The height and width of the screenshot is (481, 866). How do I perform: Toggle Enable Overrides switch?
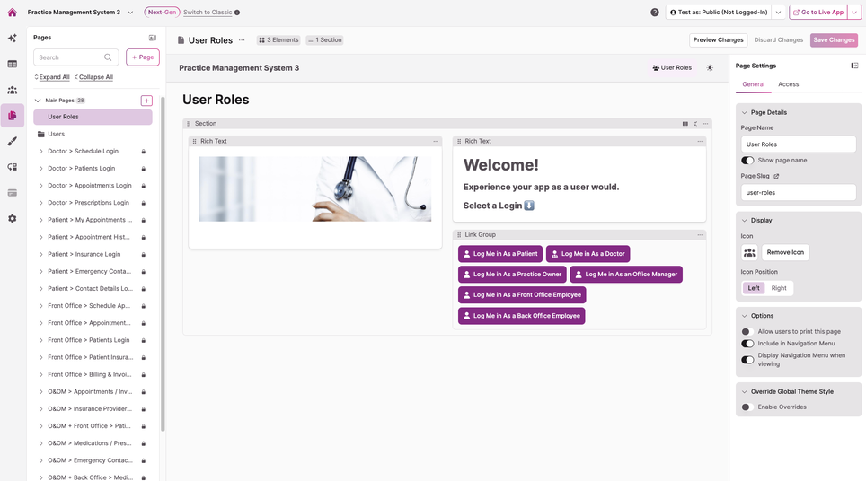[747, 407]
